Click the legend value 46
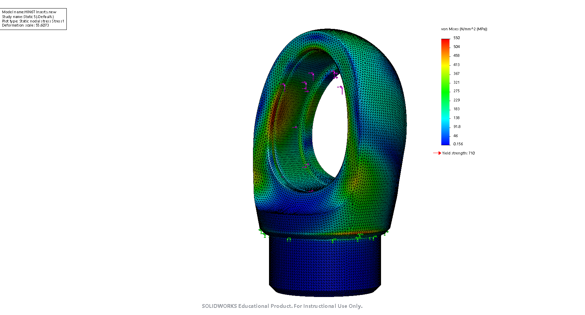The image size is (585, 315). coord(456,136)
